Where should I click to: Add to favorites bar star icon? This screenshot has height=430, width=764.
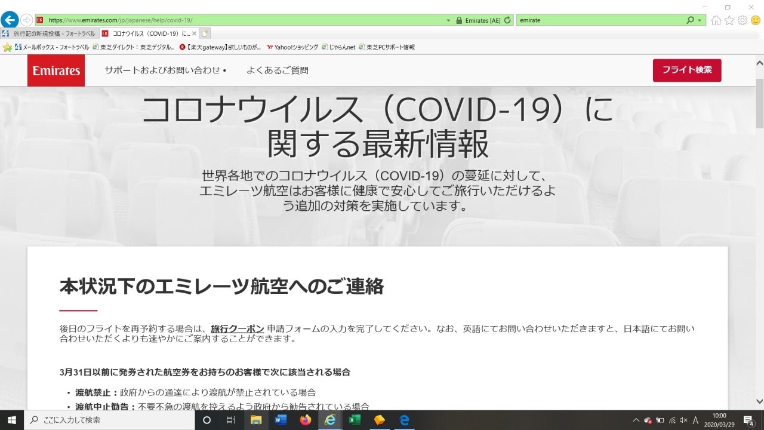point(7,47)
